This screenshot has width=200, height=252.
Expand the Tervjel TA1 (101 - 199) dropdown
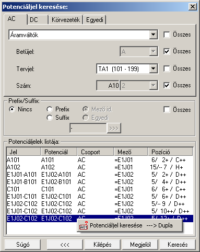(153, 68)
